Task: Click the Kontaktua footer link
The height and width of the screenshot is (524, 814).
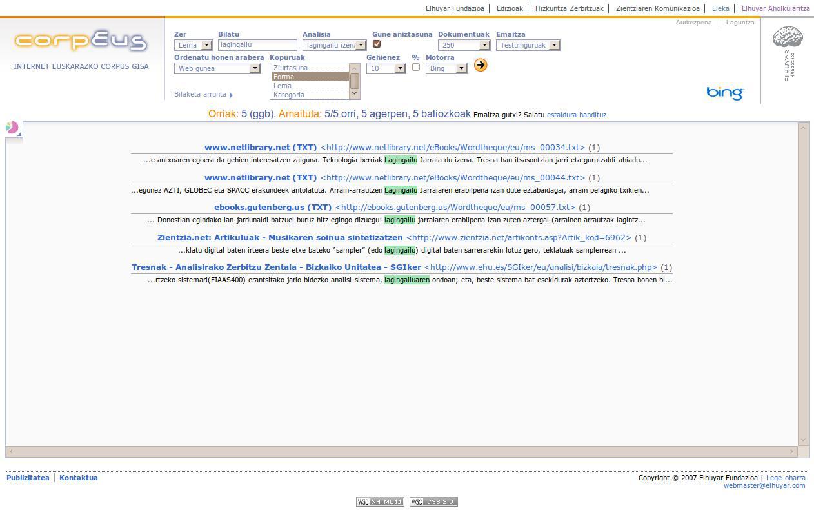Action: [79, 478]
